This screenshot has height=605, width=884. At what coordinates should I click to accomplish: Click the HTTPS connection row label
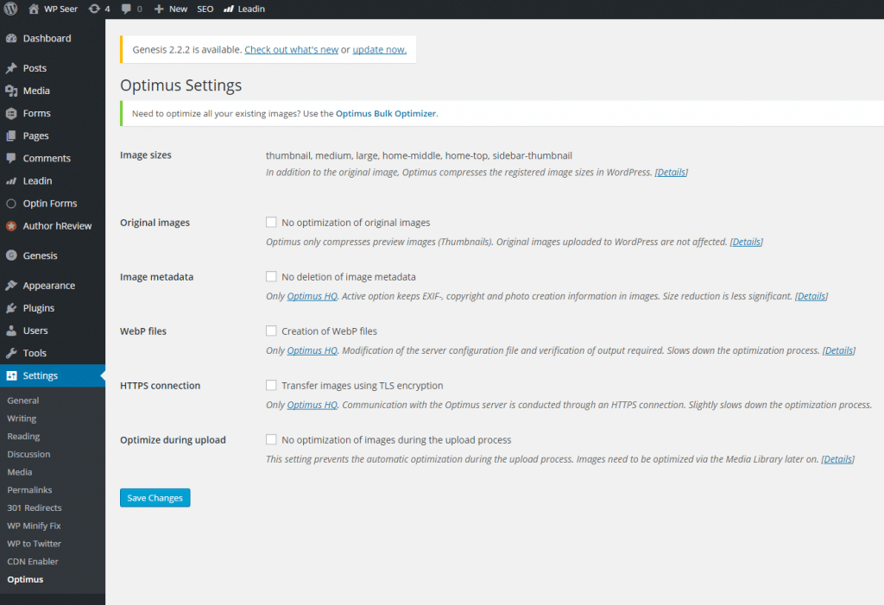click(160, 386)
